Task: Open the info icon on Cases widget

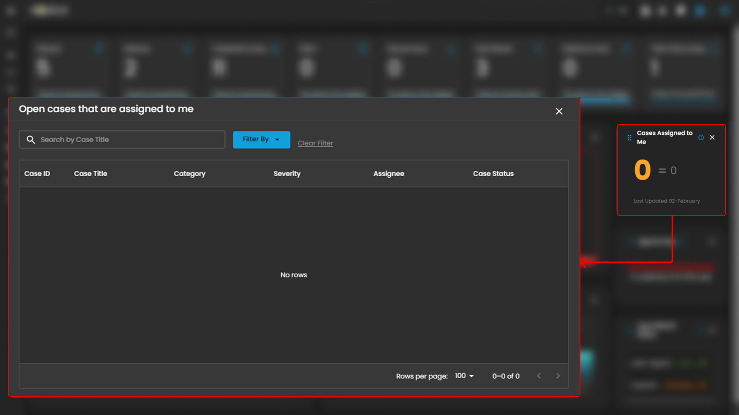Action: 701,137
